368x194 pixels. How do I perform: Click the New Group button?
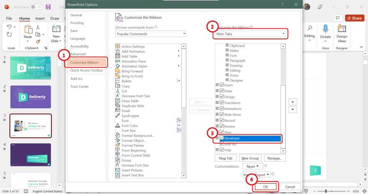(x=250, y=158)
